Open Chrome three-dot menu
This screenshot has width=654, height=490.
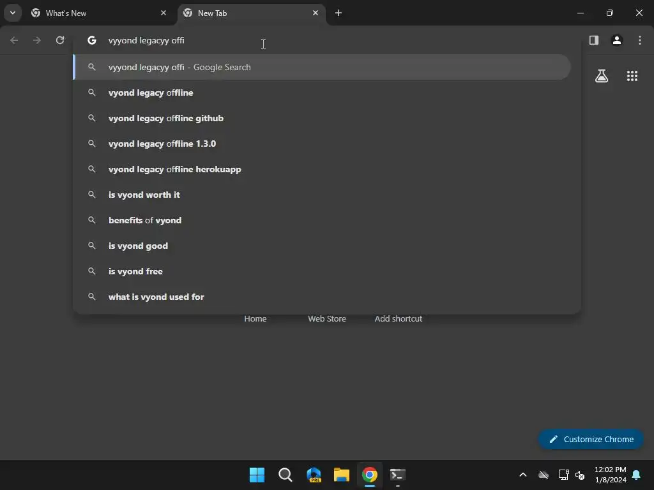point(640,40)
